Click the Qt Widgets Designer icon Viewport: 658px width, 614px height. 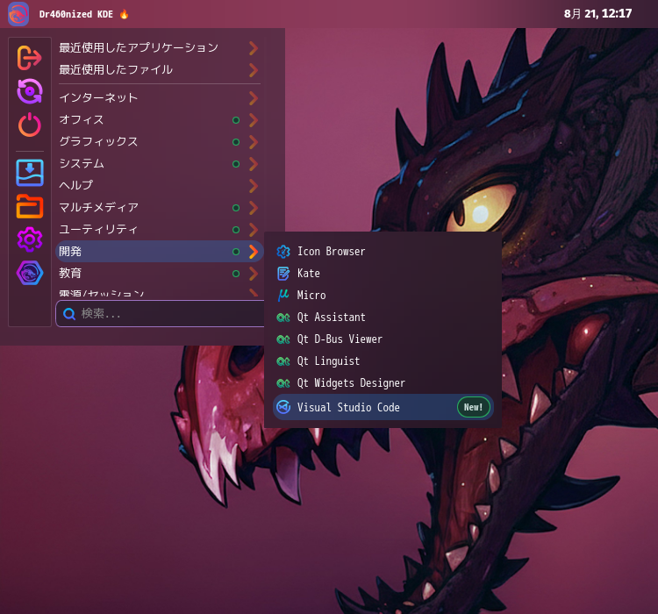[x=283, y=382]
